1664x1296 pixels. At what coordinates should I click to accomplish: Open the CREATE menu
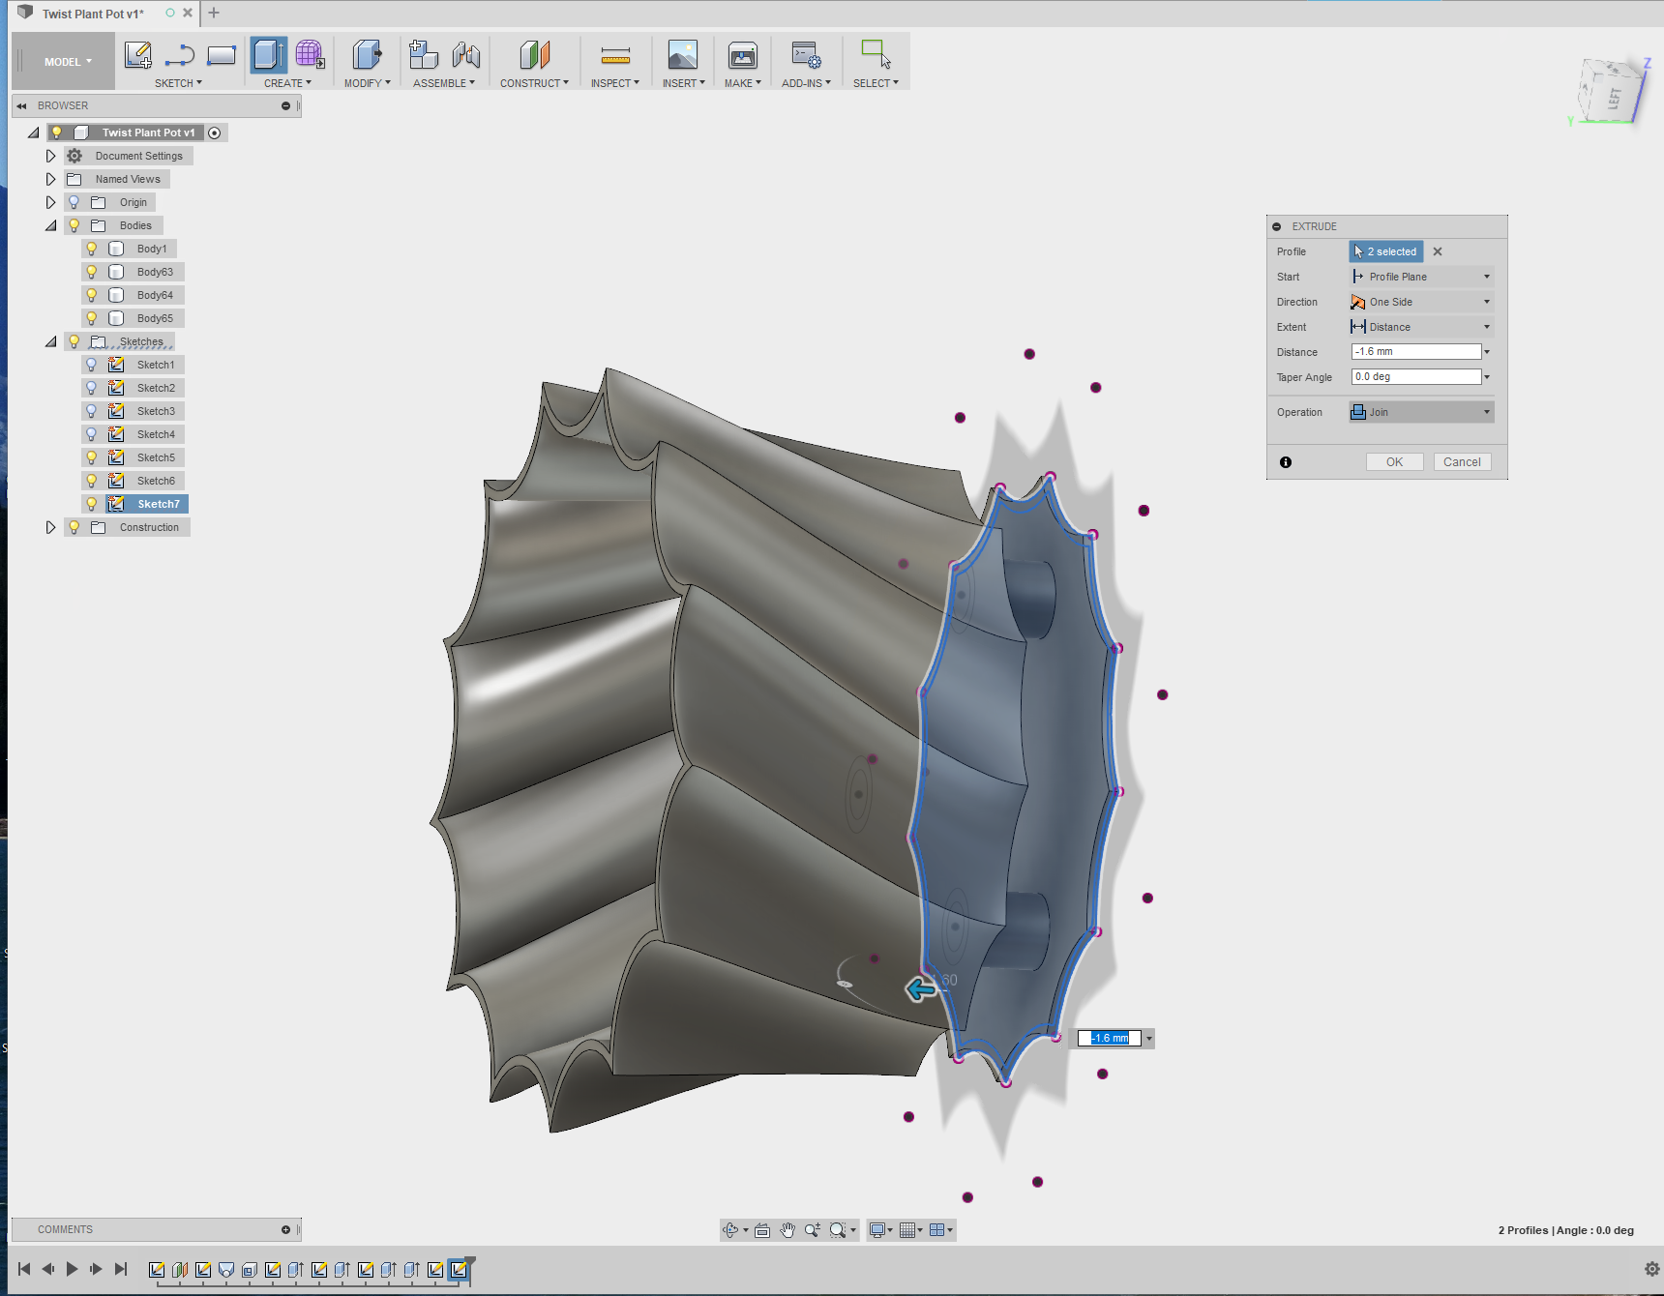click(287, 83)
